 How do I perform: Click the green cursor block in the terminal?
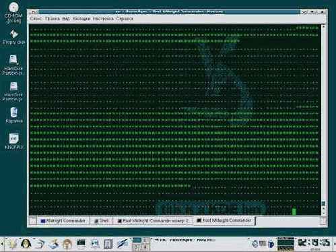point(294,212)
